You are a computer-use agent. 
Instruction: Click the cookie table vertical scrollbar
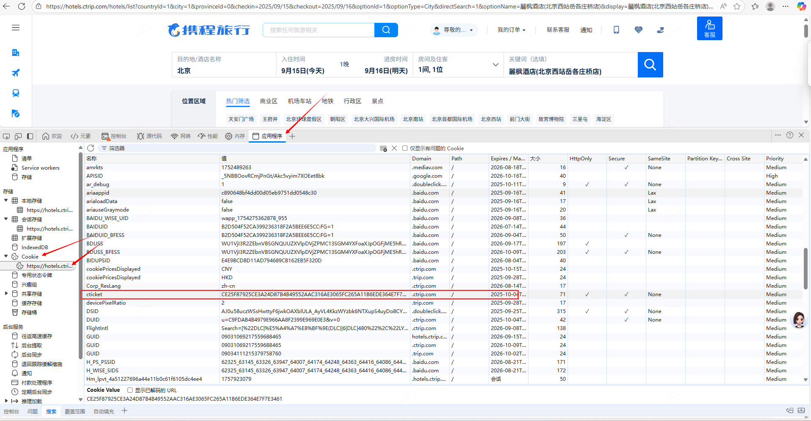click(x=805, y=269)
